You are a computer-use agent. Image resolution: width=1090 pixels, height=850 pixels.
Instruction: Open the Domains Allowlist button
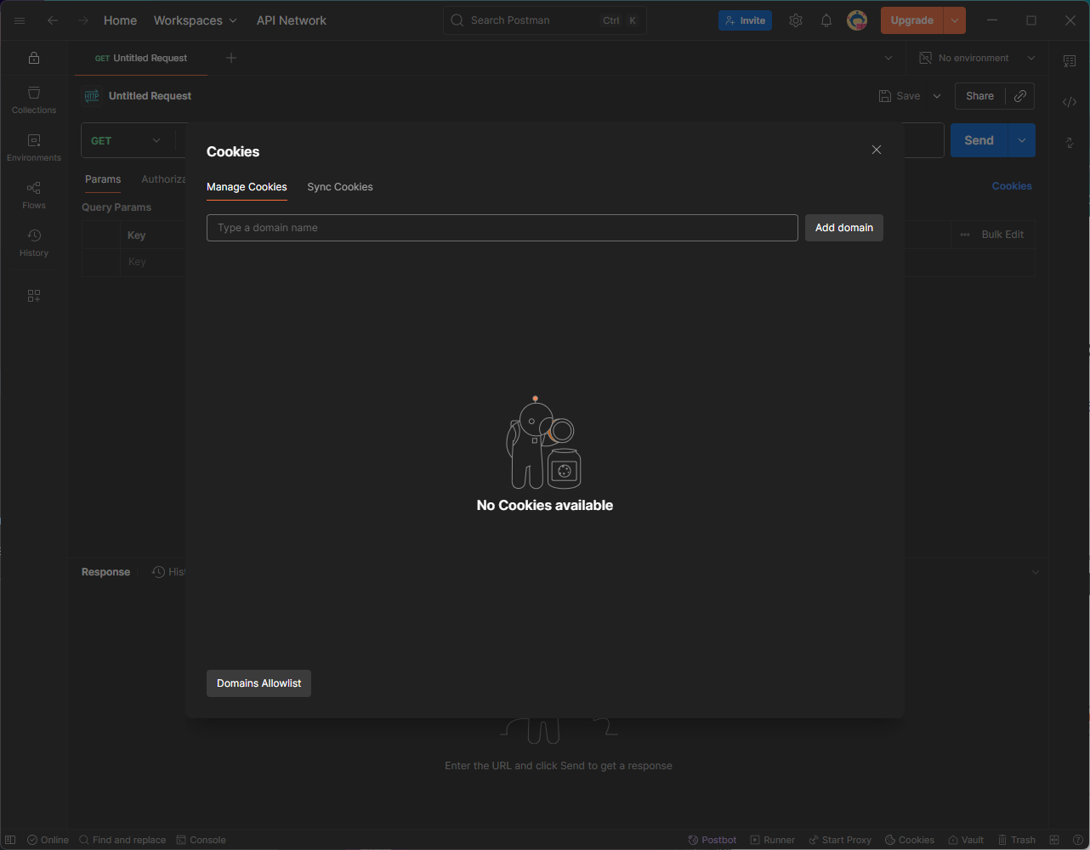[258, 683]
